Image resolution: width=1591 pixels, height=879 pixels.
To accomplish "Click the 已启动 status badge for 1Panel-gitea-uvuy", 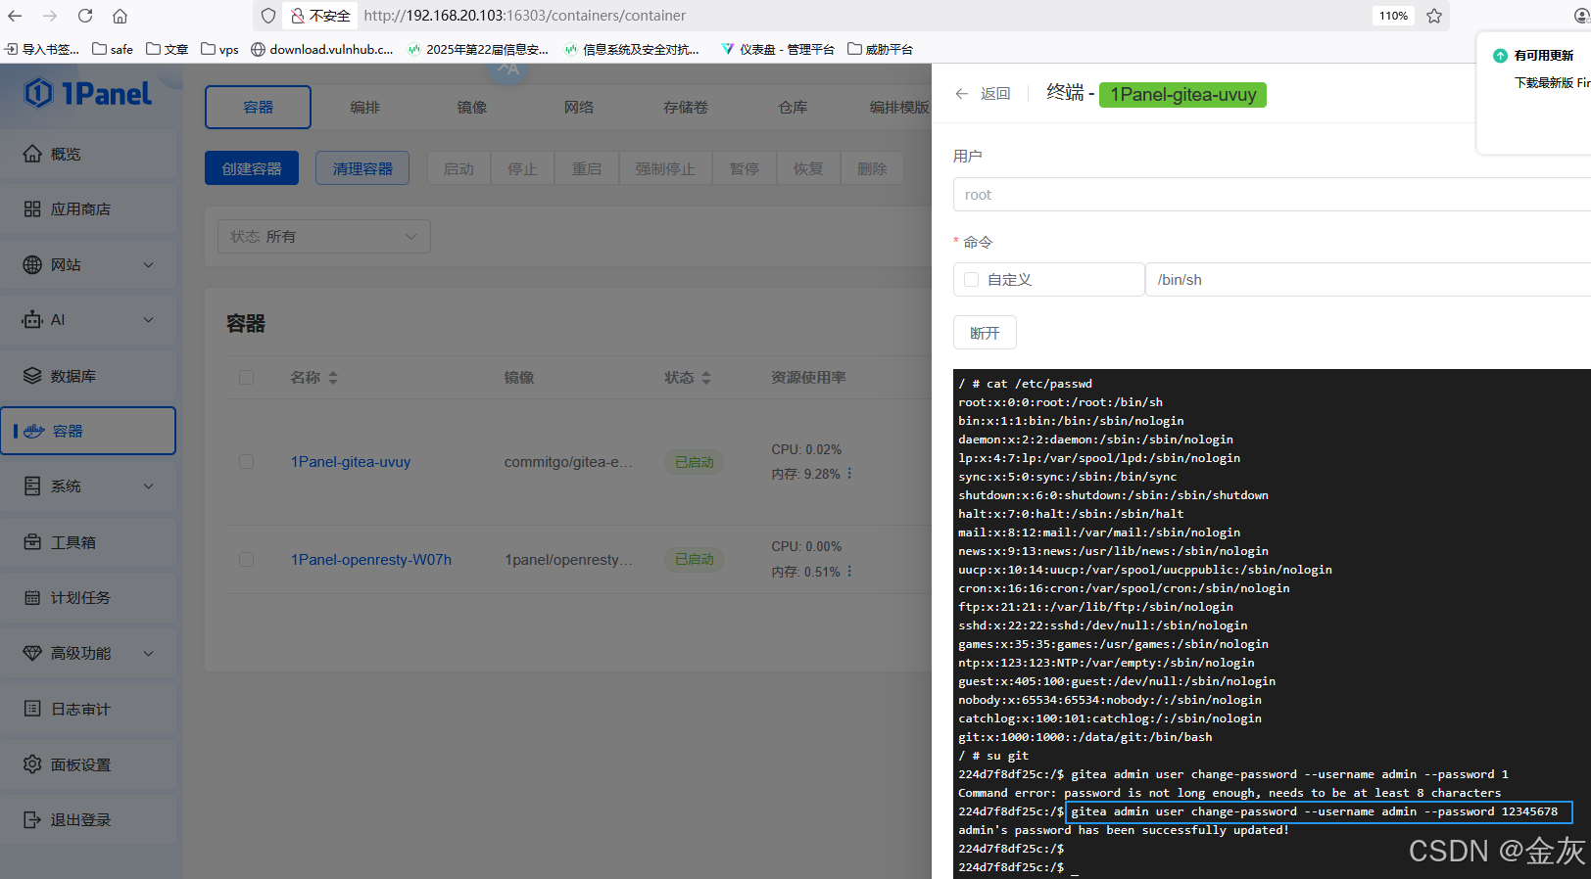I will tap(694, 462).
